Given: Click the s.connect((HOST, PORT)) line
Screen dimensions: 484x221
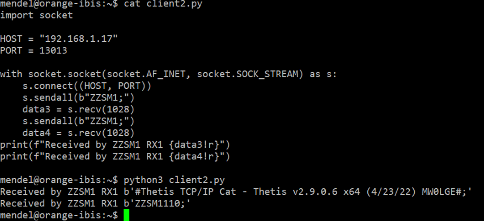Looking at the screenshot, I should coord(87,86).
